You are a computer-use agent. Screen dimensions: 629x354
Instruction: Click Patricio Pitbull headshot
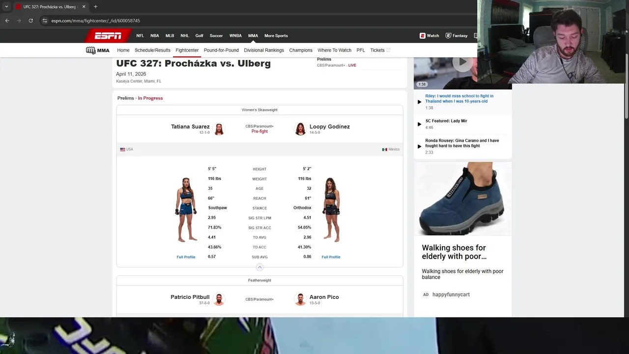point(219,299)
